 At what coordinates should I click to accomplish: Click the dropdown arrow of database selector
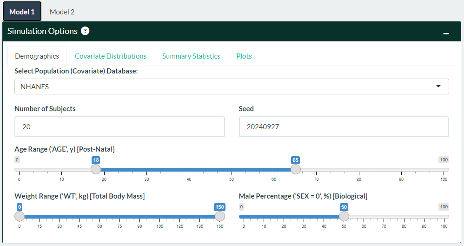pos(438,86)
